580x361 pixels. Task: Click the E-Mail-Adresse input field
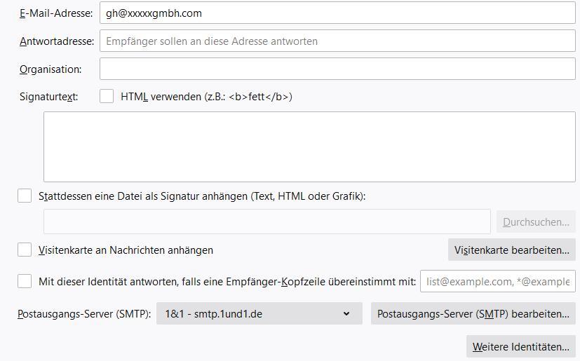(337, 13)
